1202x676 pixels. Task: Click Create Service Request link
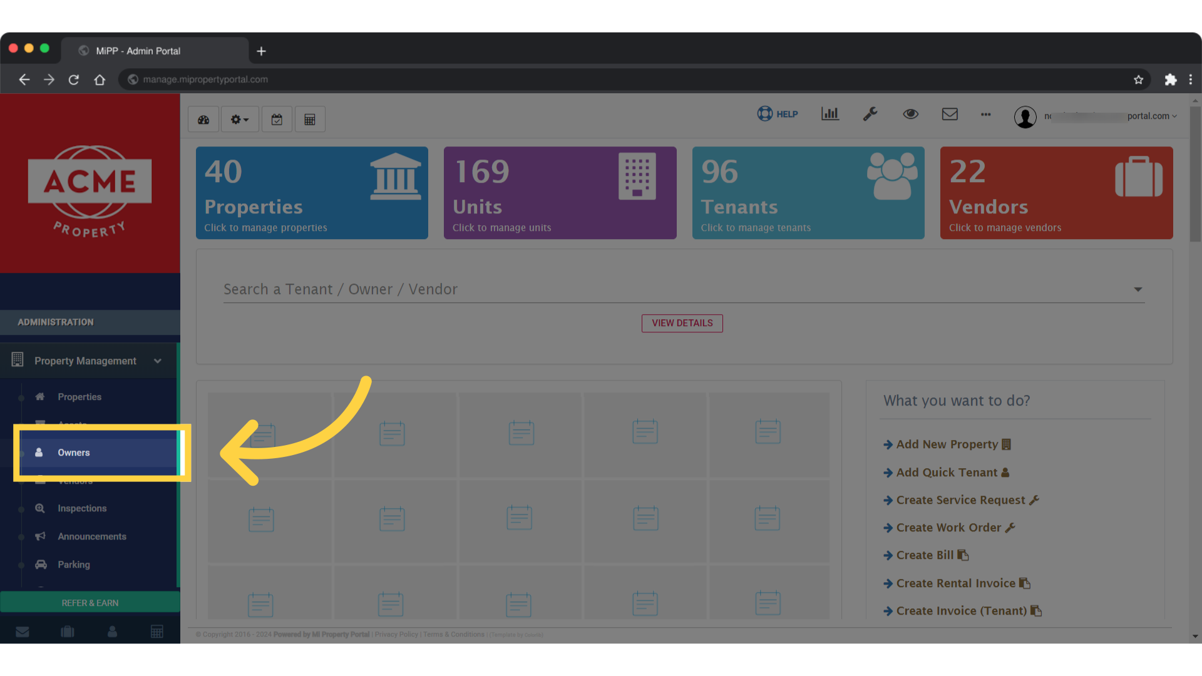tap(961, 500)
